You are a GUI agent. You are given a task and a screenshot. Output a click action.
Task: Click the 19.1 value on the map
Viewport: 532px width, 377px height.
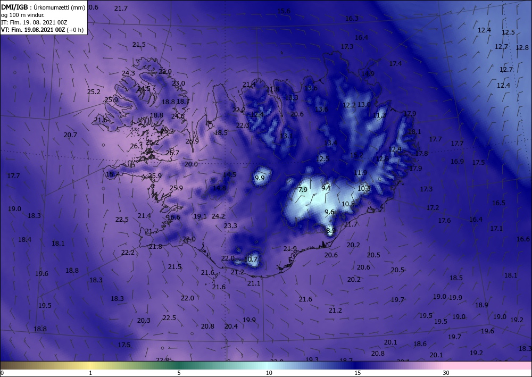tap(200, 216)
